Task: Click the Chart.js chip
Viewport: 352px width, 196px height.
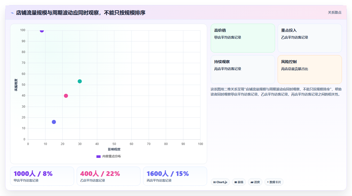Action: click(220, 182)
